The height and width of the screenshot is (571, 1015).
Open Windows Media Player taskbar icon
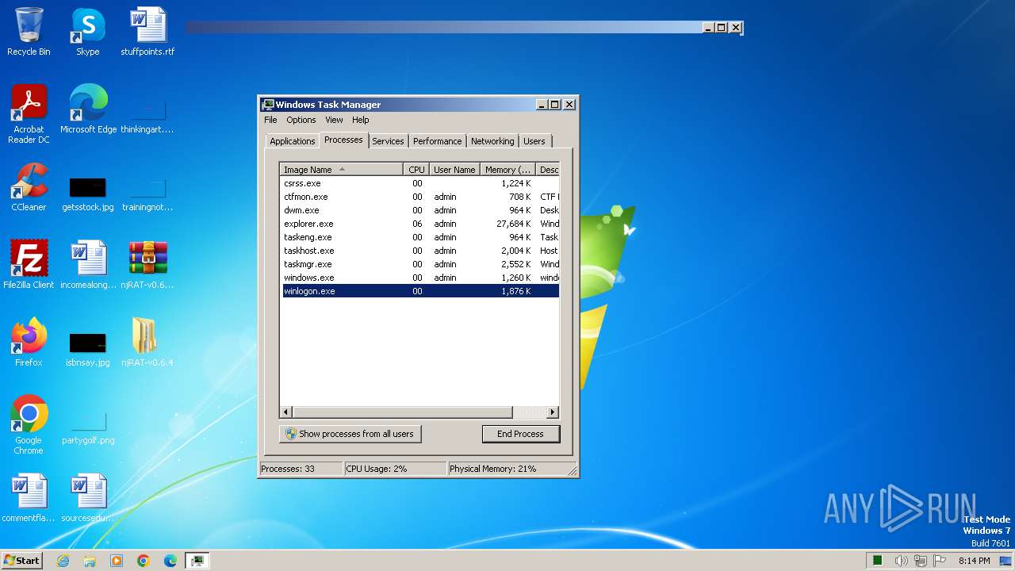117,561
